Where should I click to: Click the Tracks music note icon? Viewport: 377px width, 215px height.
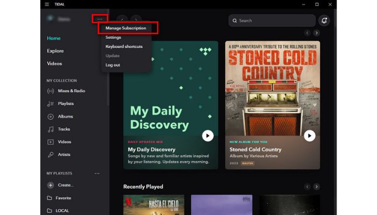coord(51,130)
